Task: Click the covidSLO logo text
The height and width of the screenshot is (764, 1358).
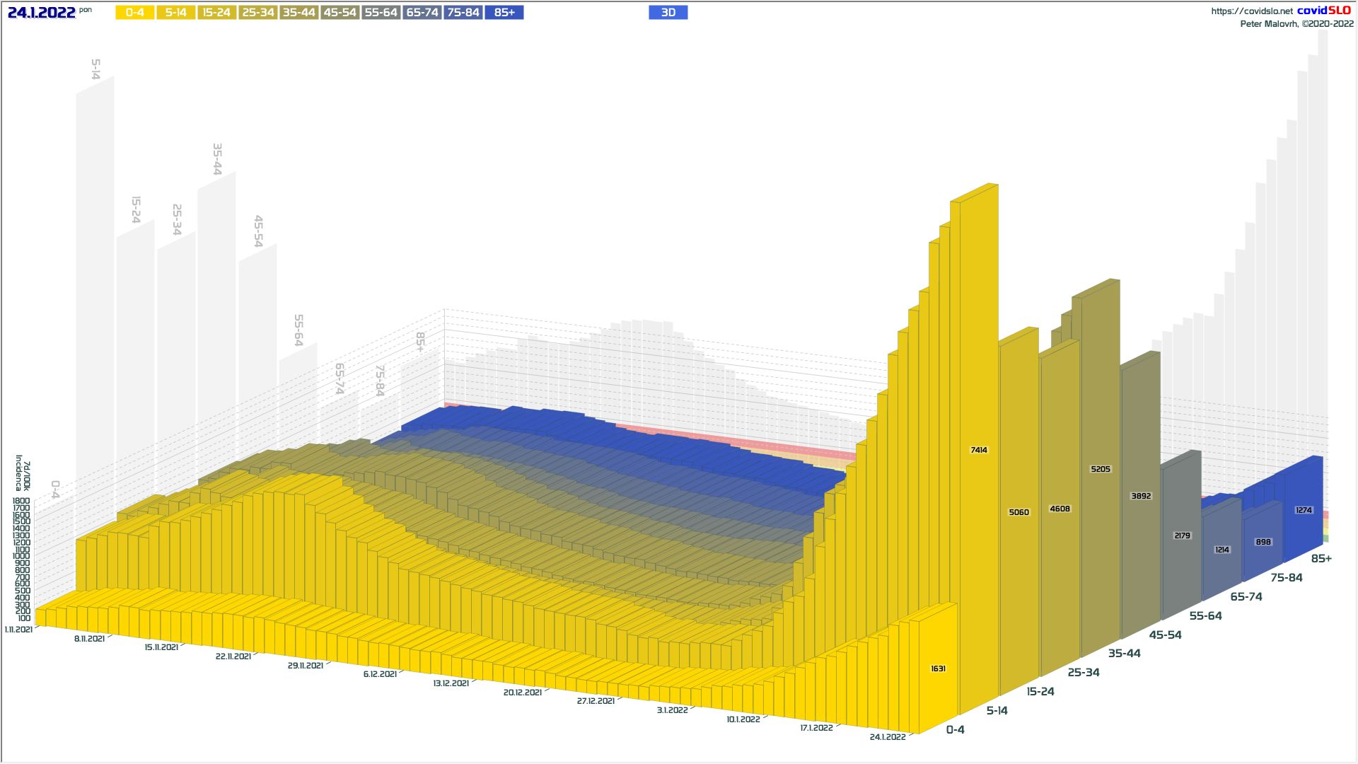Action: click(1323, 11)
